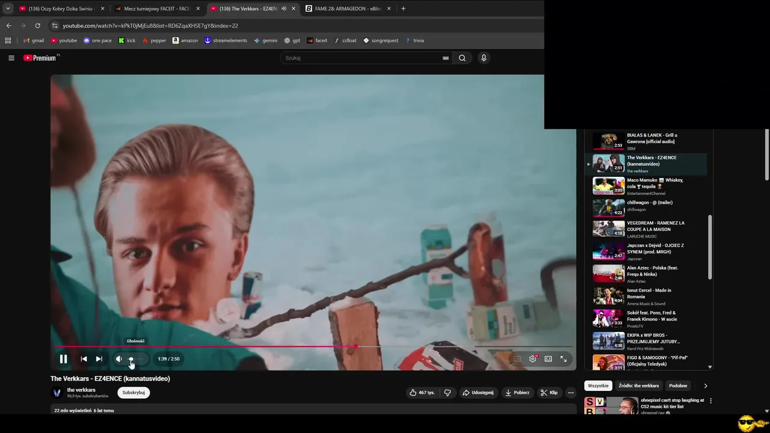770x433 pixels.
Task: Click the playlist panel scrollbar
Action: tap(710, 247)
